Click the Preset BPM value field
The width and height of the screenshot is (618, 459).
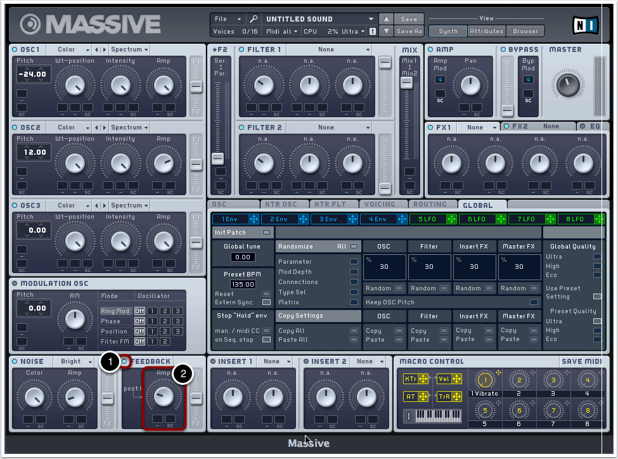point(243,285)
